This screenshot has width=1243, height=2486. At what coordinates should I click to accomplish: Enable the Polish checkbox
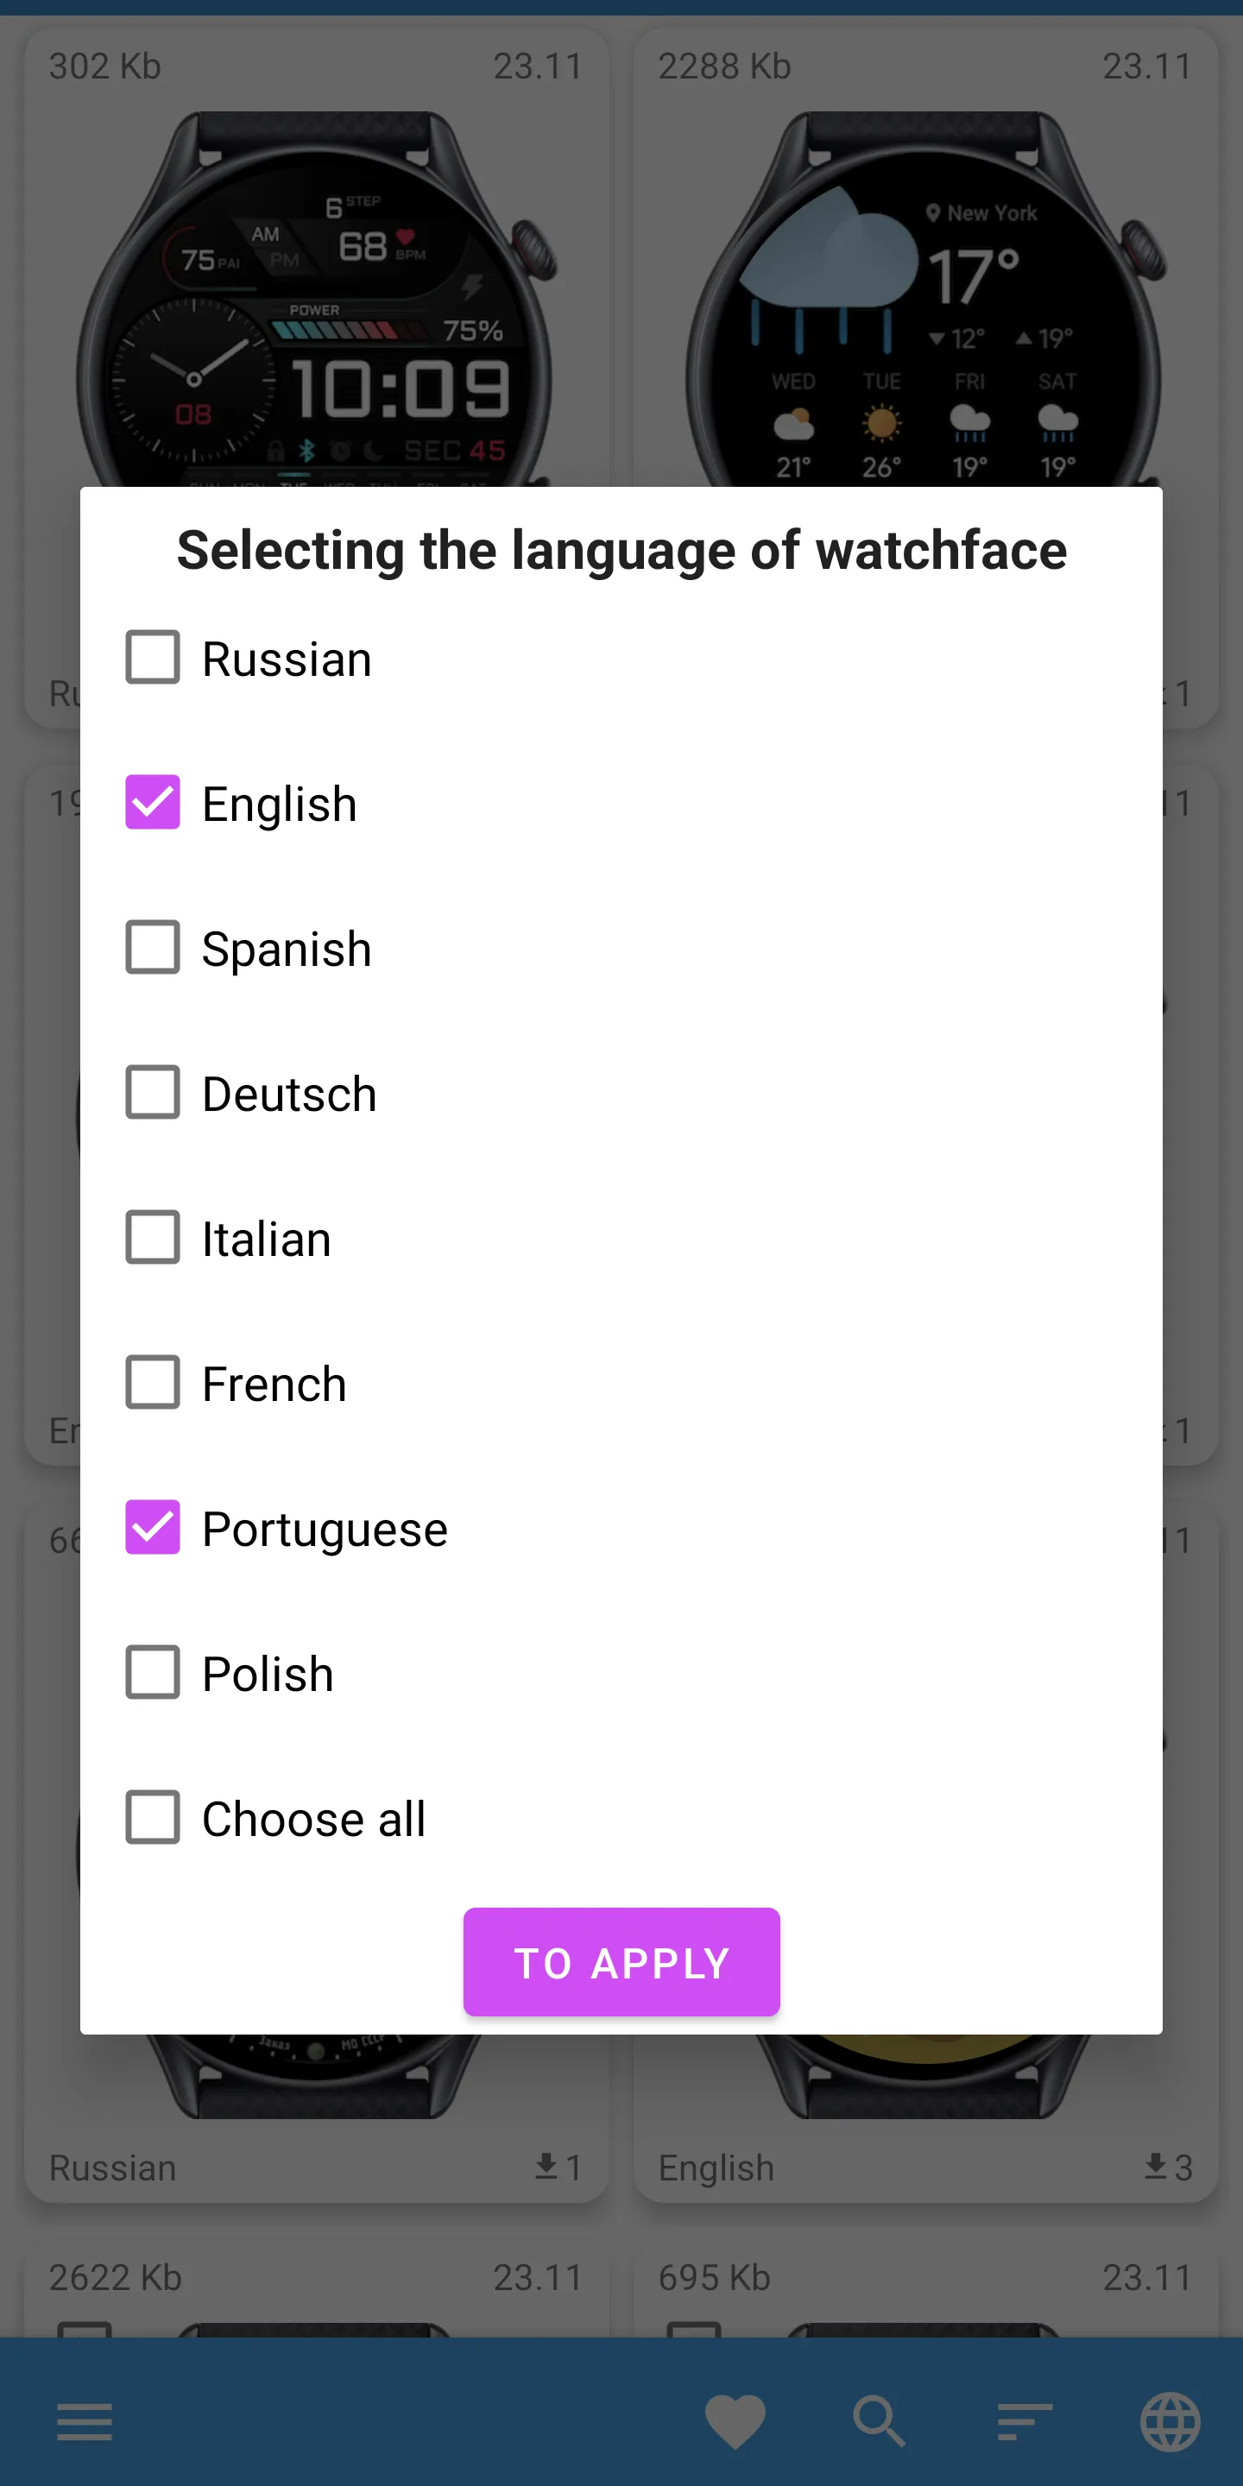click(x=153, y=1673)
